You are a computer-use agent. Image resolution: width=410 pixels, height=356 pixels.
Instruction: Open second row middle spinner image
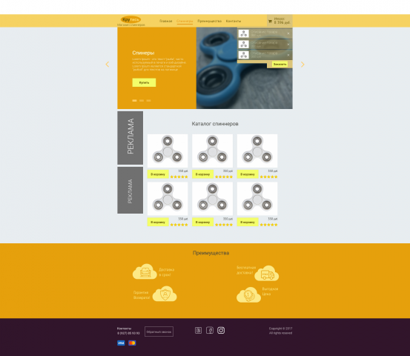[212, 199]
